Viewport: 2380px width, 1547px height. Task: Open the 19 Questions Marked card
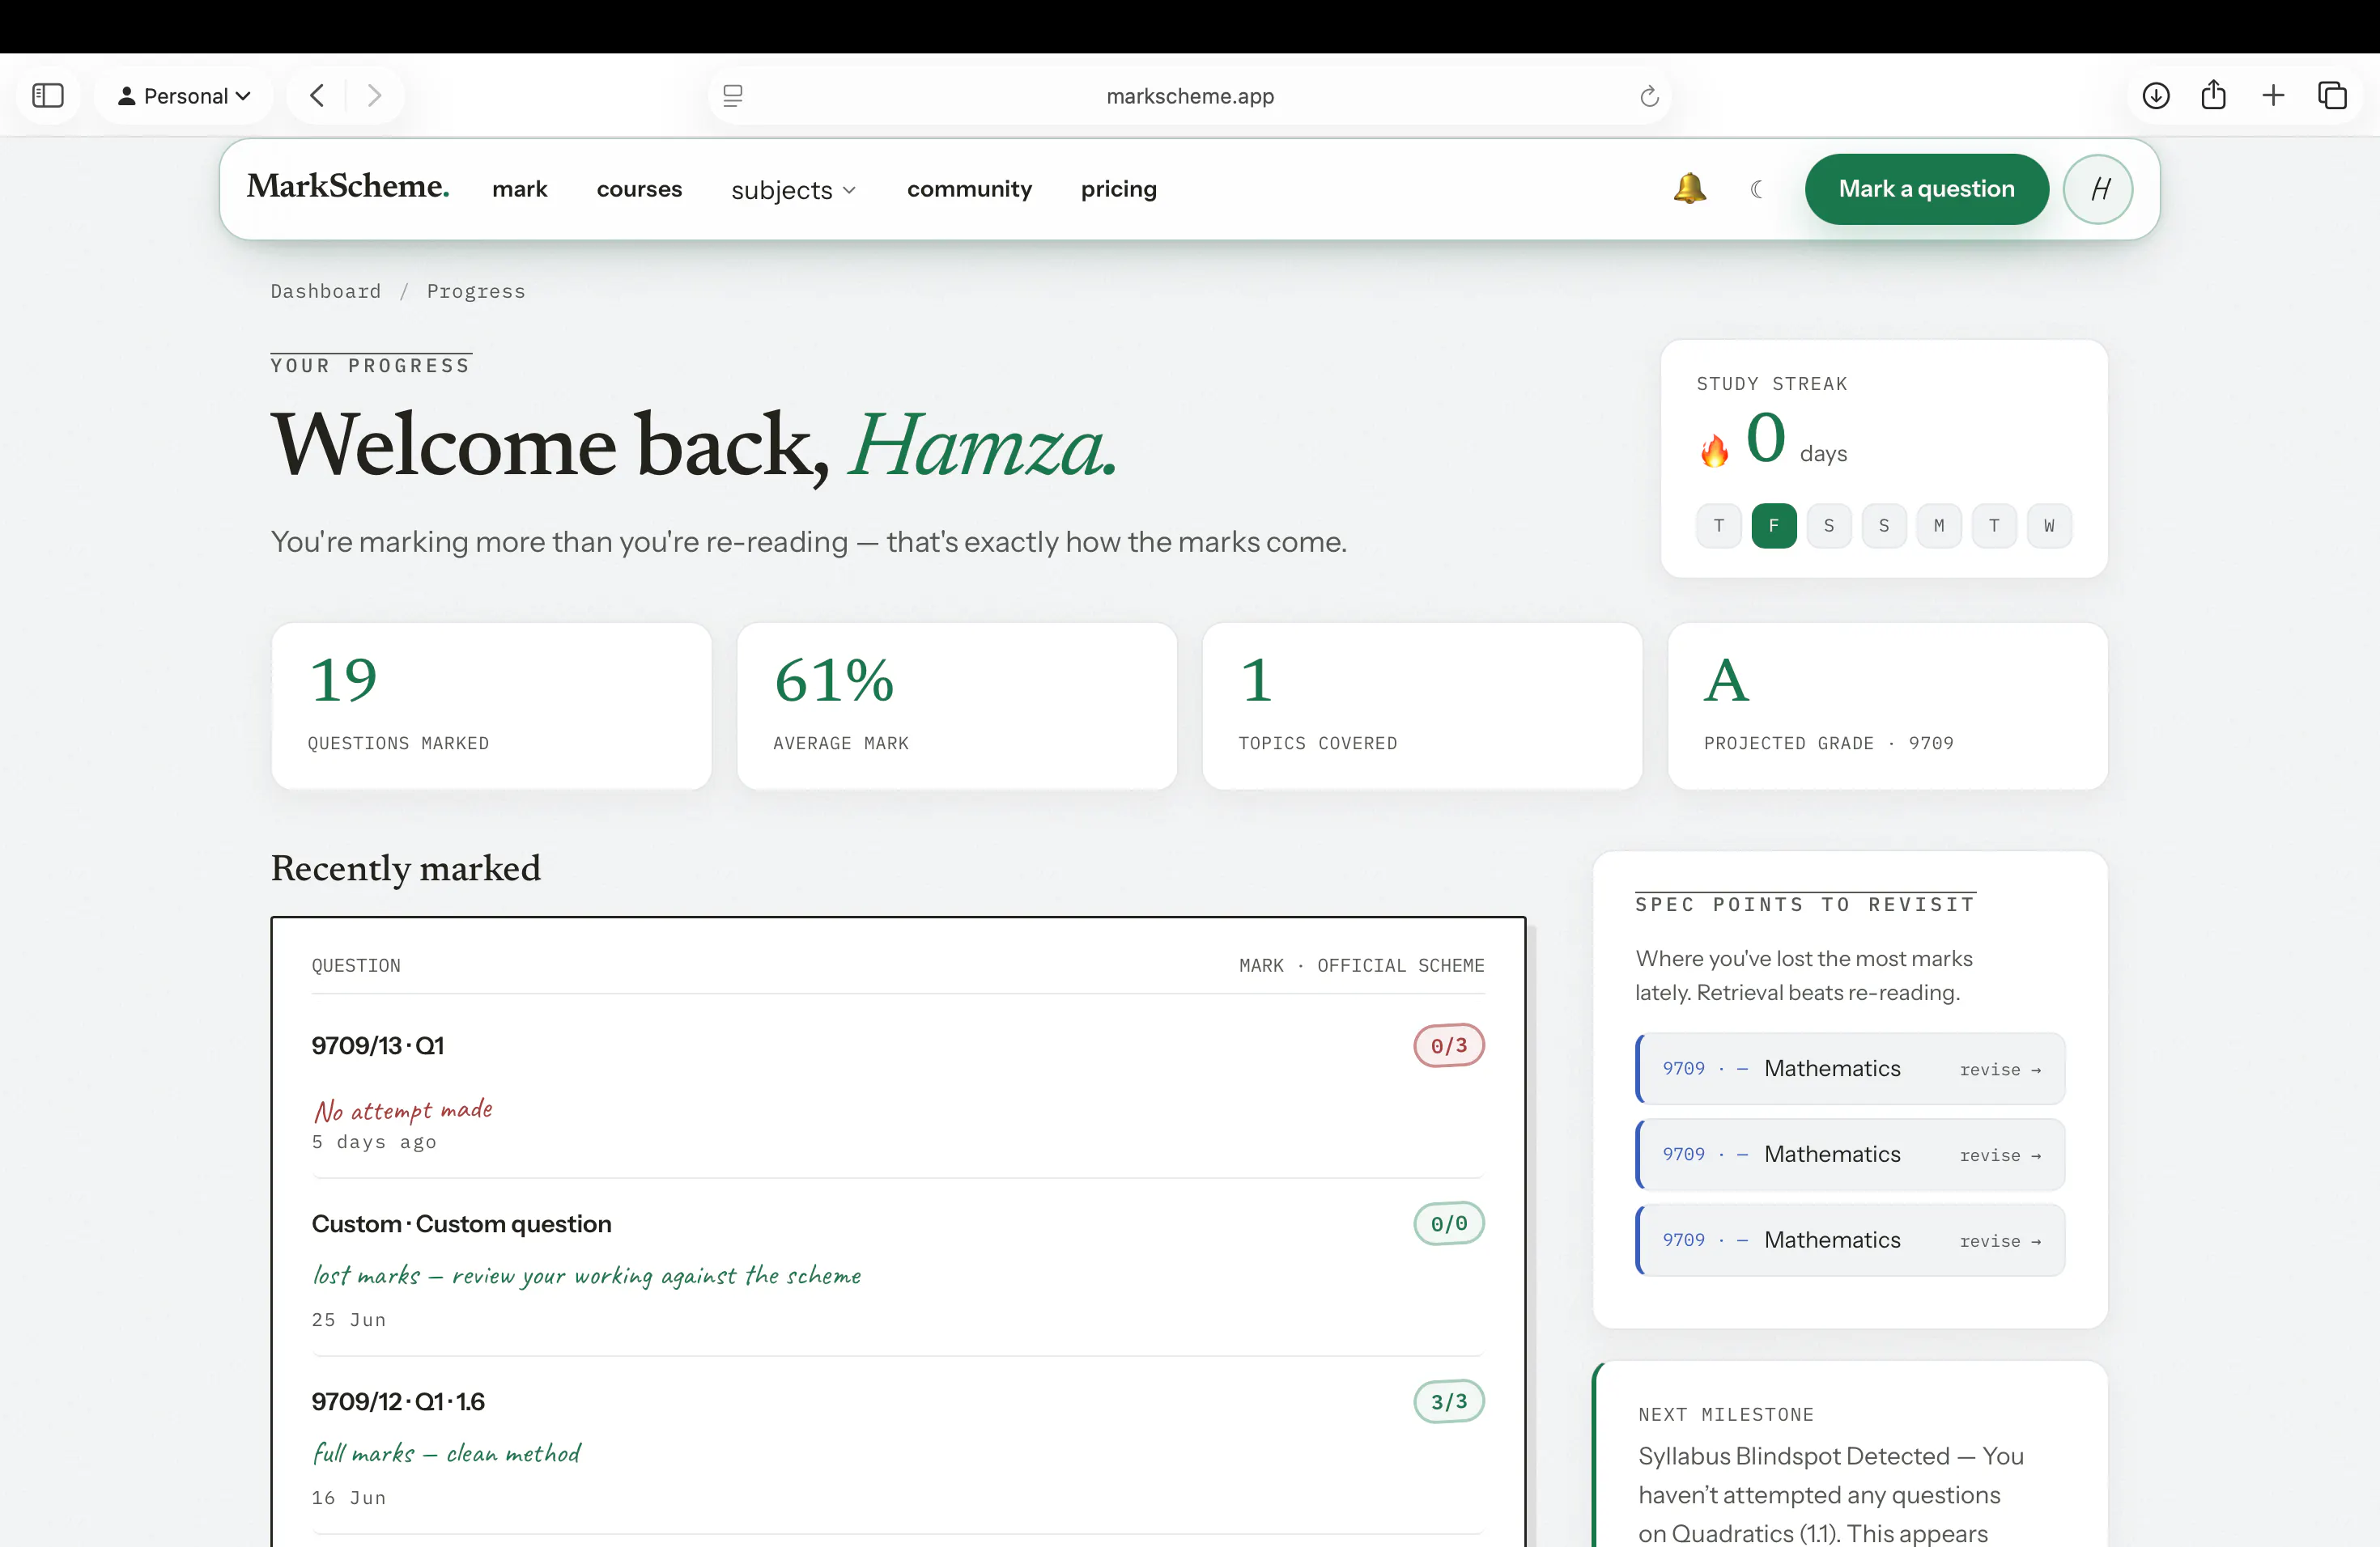tap(491, 706)
